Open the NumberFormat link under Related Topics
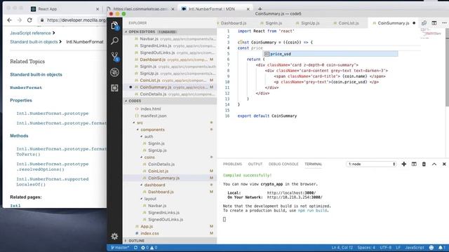This screenshot has height=252, width=449. click(26, 87)
